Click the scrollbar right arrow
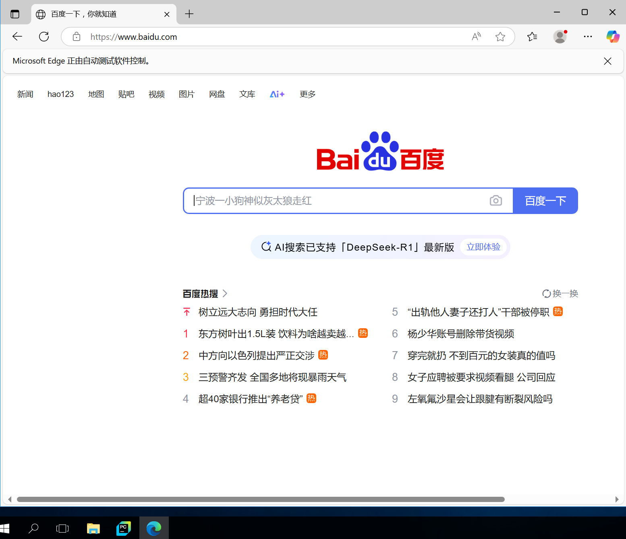 (x=617, y=500)
